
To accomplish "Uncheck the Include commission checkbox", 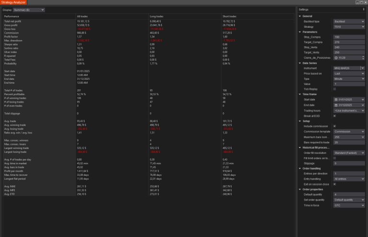I will tap(334, 126).
